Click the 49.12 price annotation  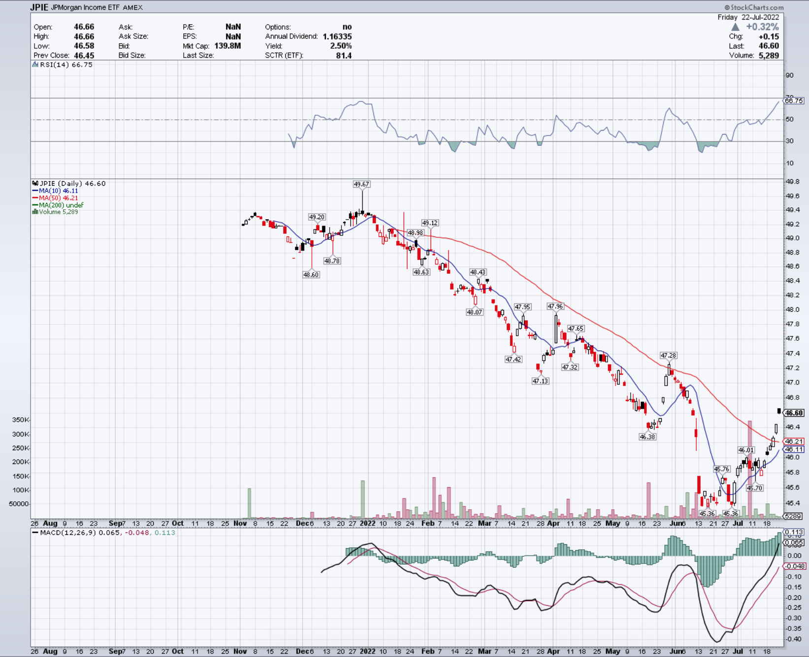430,223
